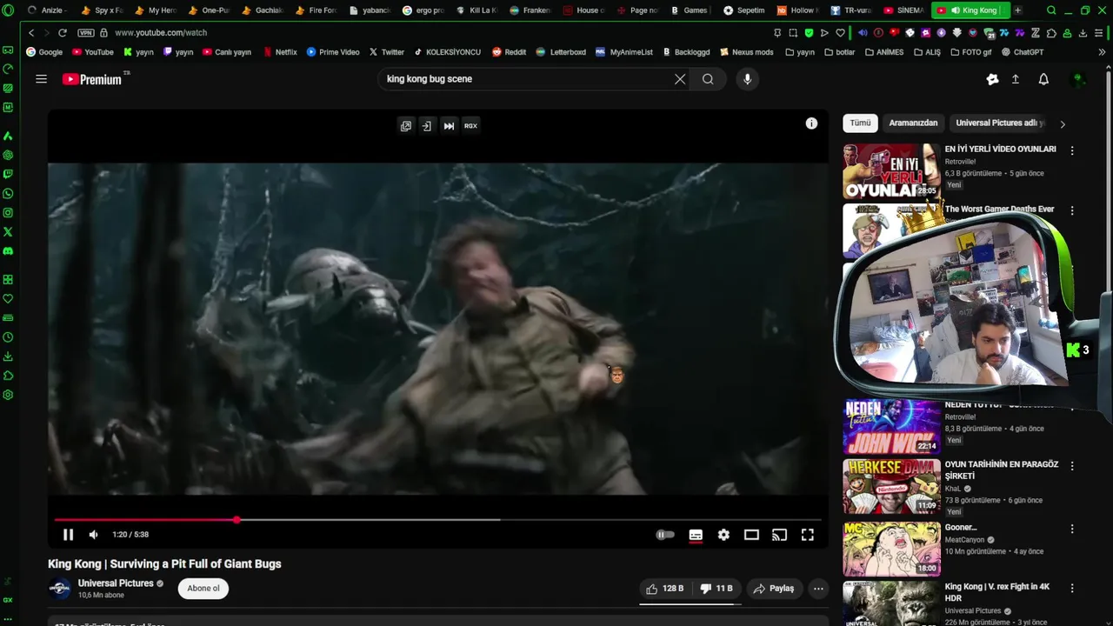Open the YouTube hamburger guide menu
This screenshot has height=626, width=1113.
pyautogui.click(x=41, y=79)
